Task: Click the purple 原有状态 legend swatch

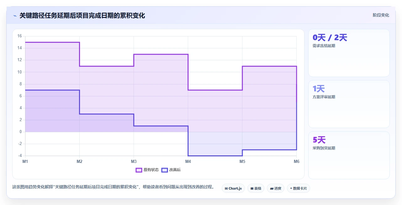Action: [139, 170]
